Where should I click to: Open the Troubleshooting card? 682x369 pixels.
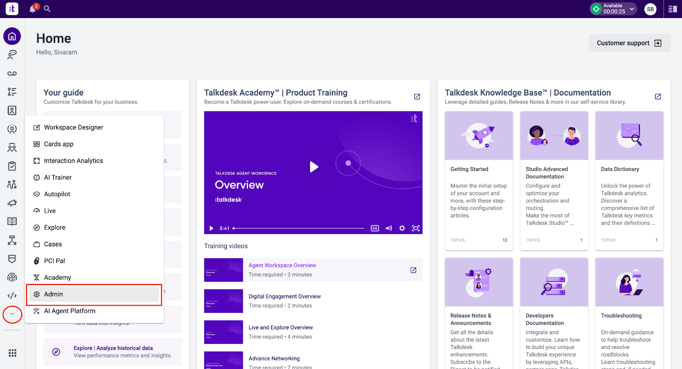coord(629,313)
